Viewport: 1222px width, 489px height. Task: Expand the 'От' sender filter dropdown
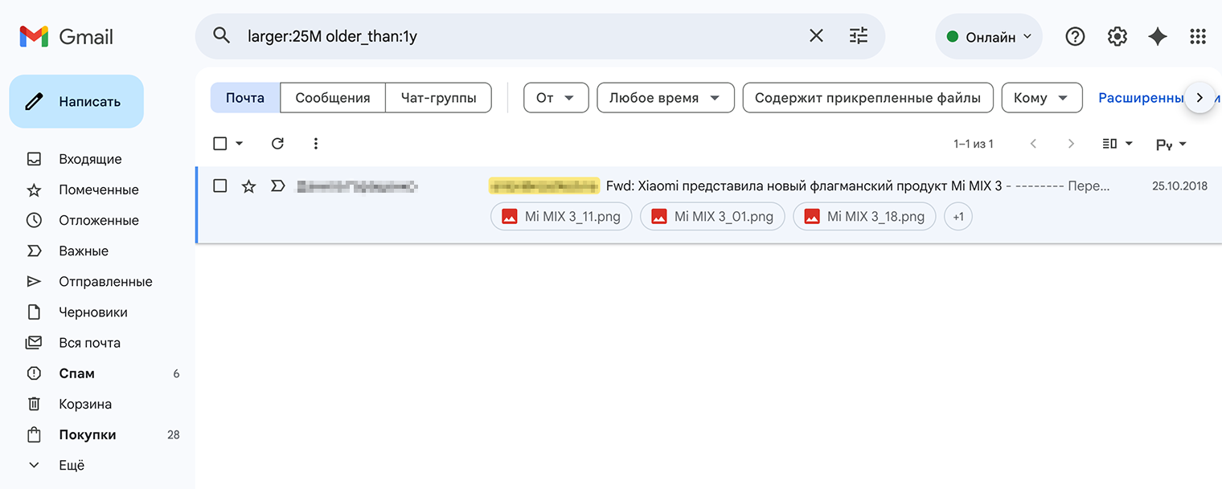pyautogui.click(x=556, y=98)
